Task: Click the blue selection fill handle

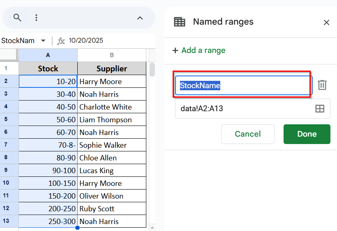Action: (x=78, y=228)
